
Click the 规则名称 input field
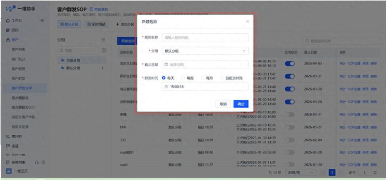click(205, 38)
